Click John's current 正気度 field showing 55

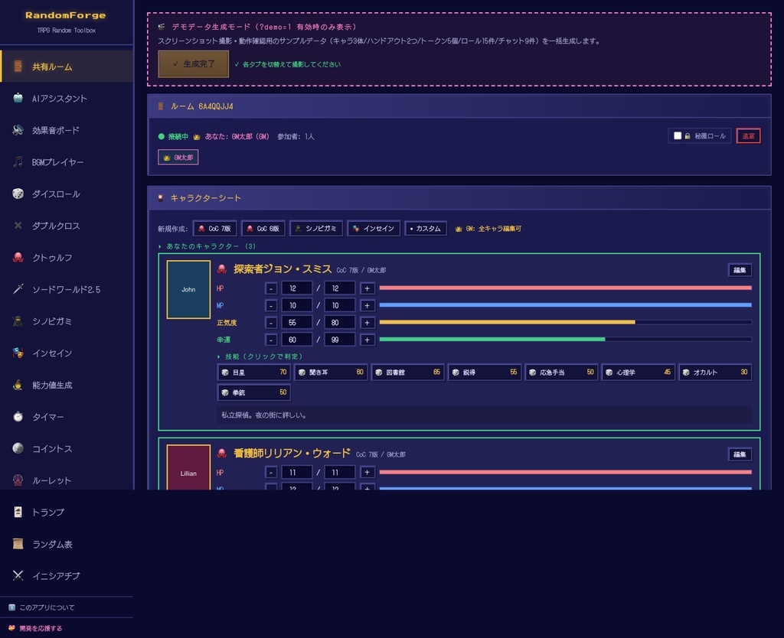tap(297, 323)
